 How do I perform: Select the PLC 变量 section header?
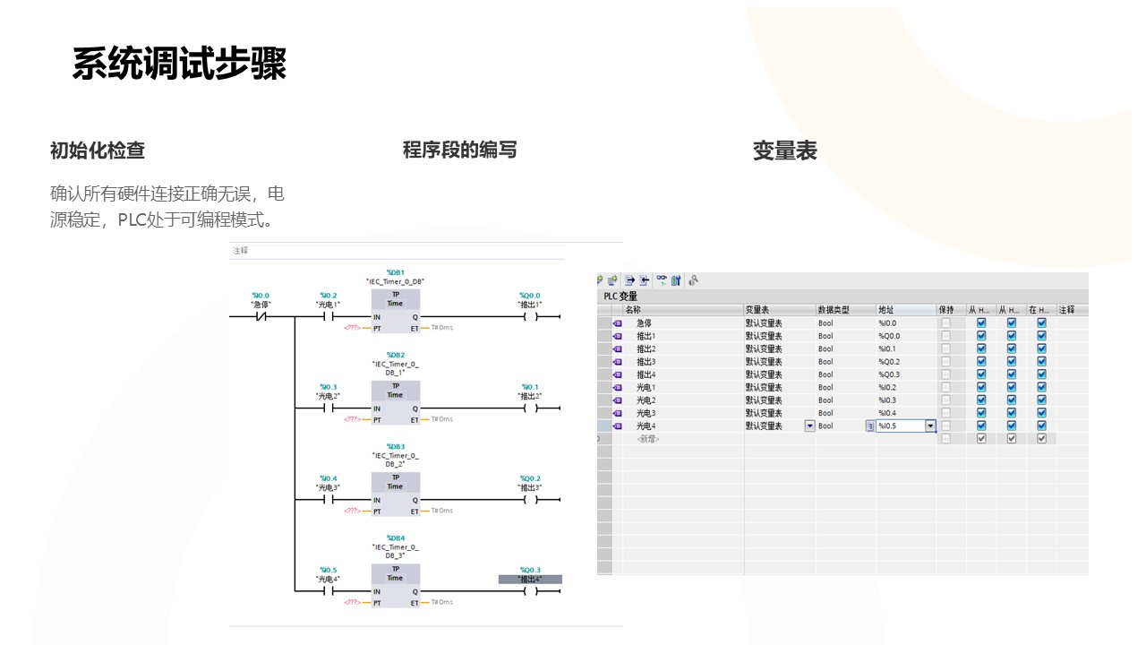(x=620, y=294)
